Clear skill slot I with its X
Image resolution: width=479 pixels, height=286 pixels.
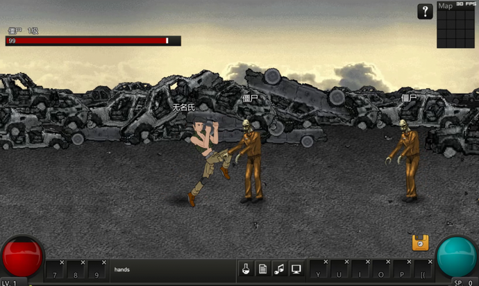click(367, 262)
